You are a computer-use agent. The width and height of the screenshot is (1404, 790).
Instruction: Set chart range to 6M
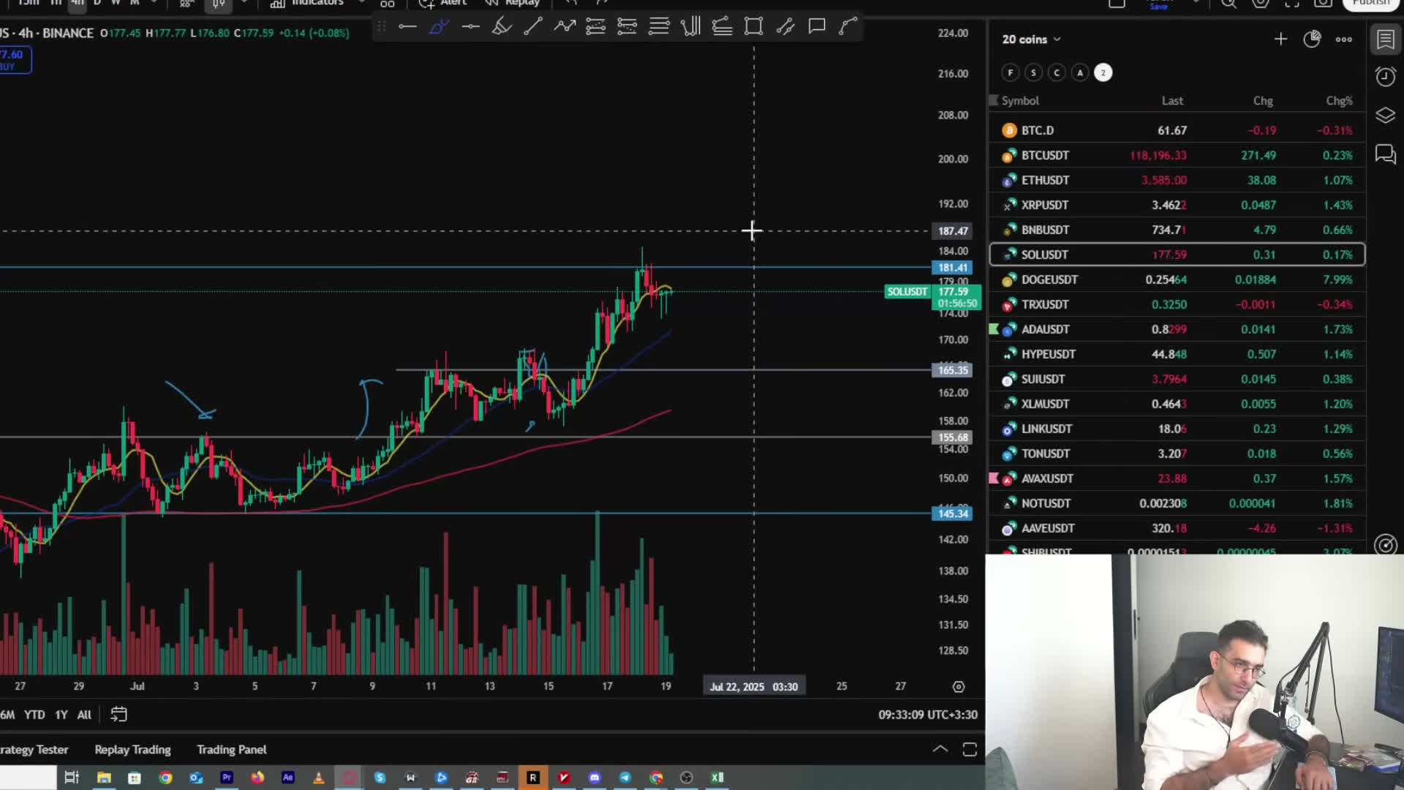pyautogui.click(x=7, y=715)
